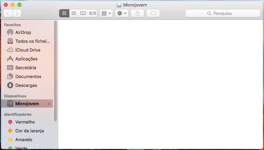Switch to Cover Flow view
The height and width of the screenshot is (150, 264).
click(93, 13)
